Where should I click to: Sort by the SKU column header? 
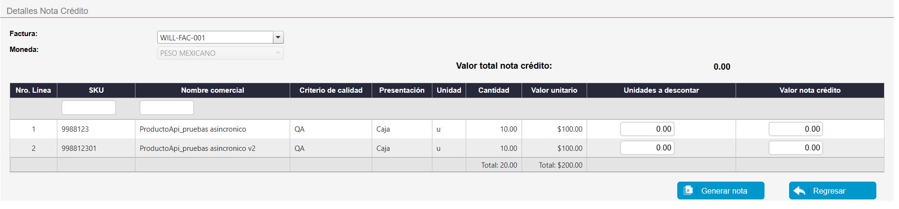pyautogui.click(x=96, y=90)
